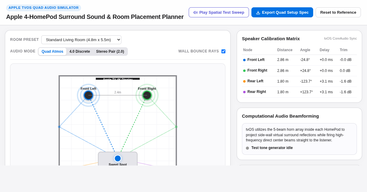The height and width of the screenshot is (192, 367).
Task: Click the +24.8° angle value
Action: [306, 71]
